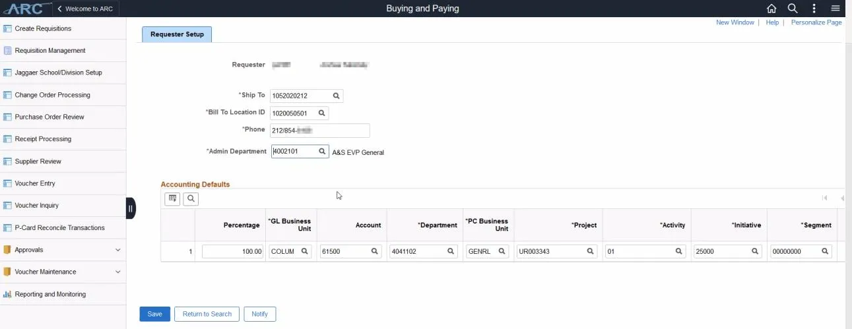Look up Activity 01
Screen dimensions: 852x329
tap(678, 251)
